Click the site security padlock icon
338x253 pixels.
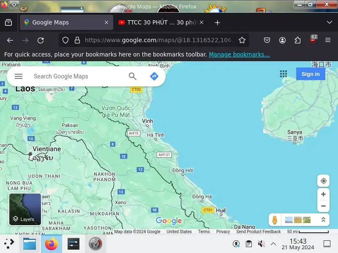[x=77, y=40]
